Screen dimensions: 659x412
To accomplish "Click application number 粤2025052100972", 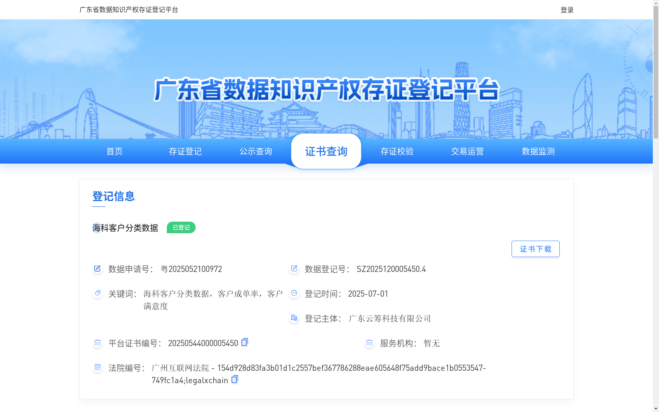I will pyautogui.click(x=191, y=269).
